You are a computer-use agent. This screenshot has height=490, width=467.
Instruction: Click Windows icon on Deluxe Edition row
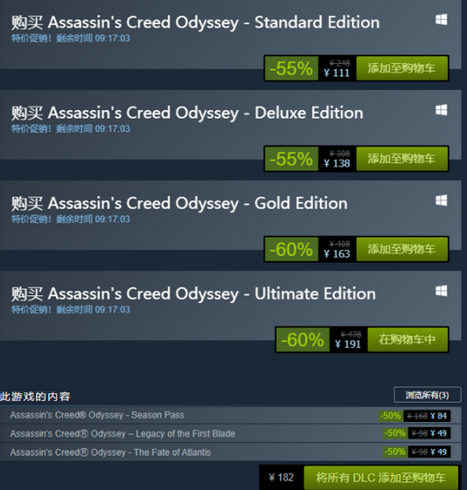pos(442,110)
